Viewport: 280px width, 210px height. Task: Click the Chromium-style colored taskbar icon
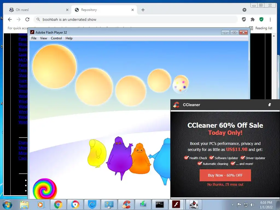[75, 205]
